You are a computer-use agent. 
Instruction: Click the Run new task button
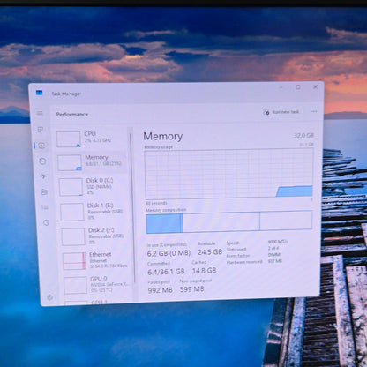click(281, 112)
